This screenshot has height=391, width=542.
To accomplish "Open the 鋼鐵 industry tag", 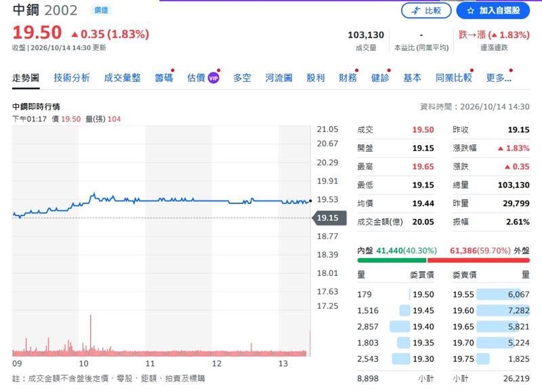I will coord(101,10).
